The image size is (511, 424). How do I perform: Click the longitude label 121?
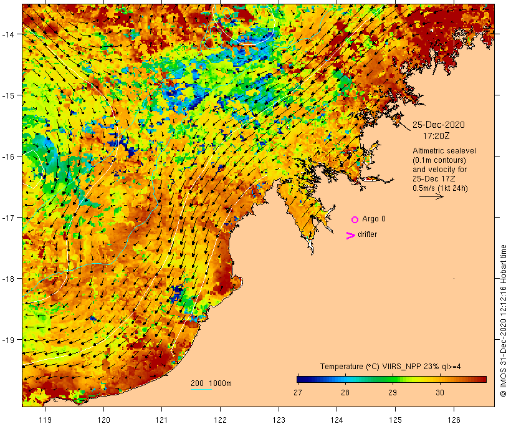(x=161, y=420)
